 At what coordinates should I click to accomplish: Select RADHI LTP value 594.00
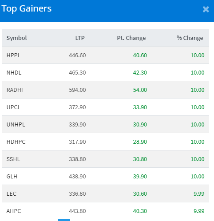click(x=77, y=90)
